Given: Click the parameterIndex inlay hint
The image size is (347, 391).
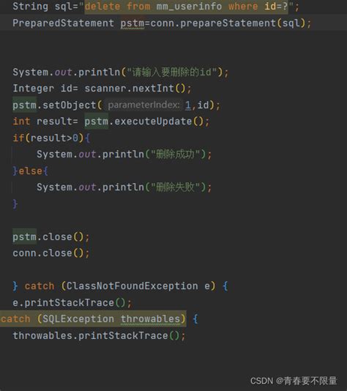Looking at the screenshot, I should tap(143, 105).
